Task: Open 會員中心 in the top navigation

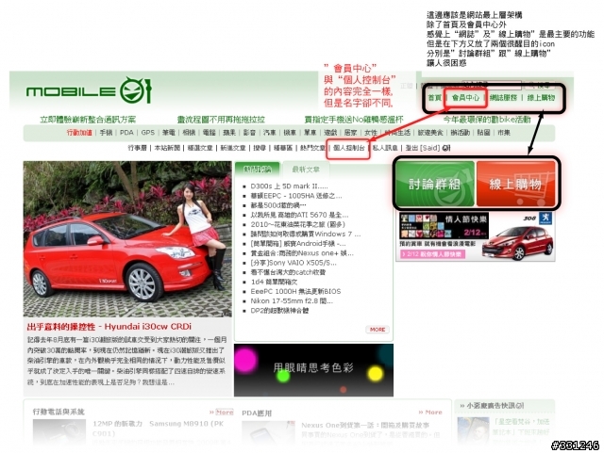Action: click(x=465, y=98)
